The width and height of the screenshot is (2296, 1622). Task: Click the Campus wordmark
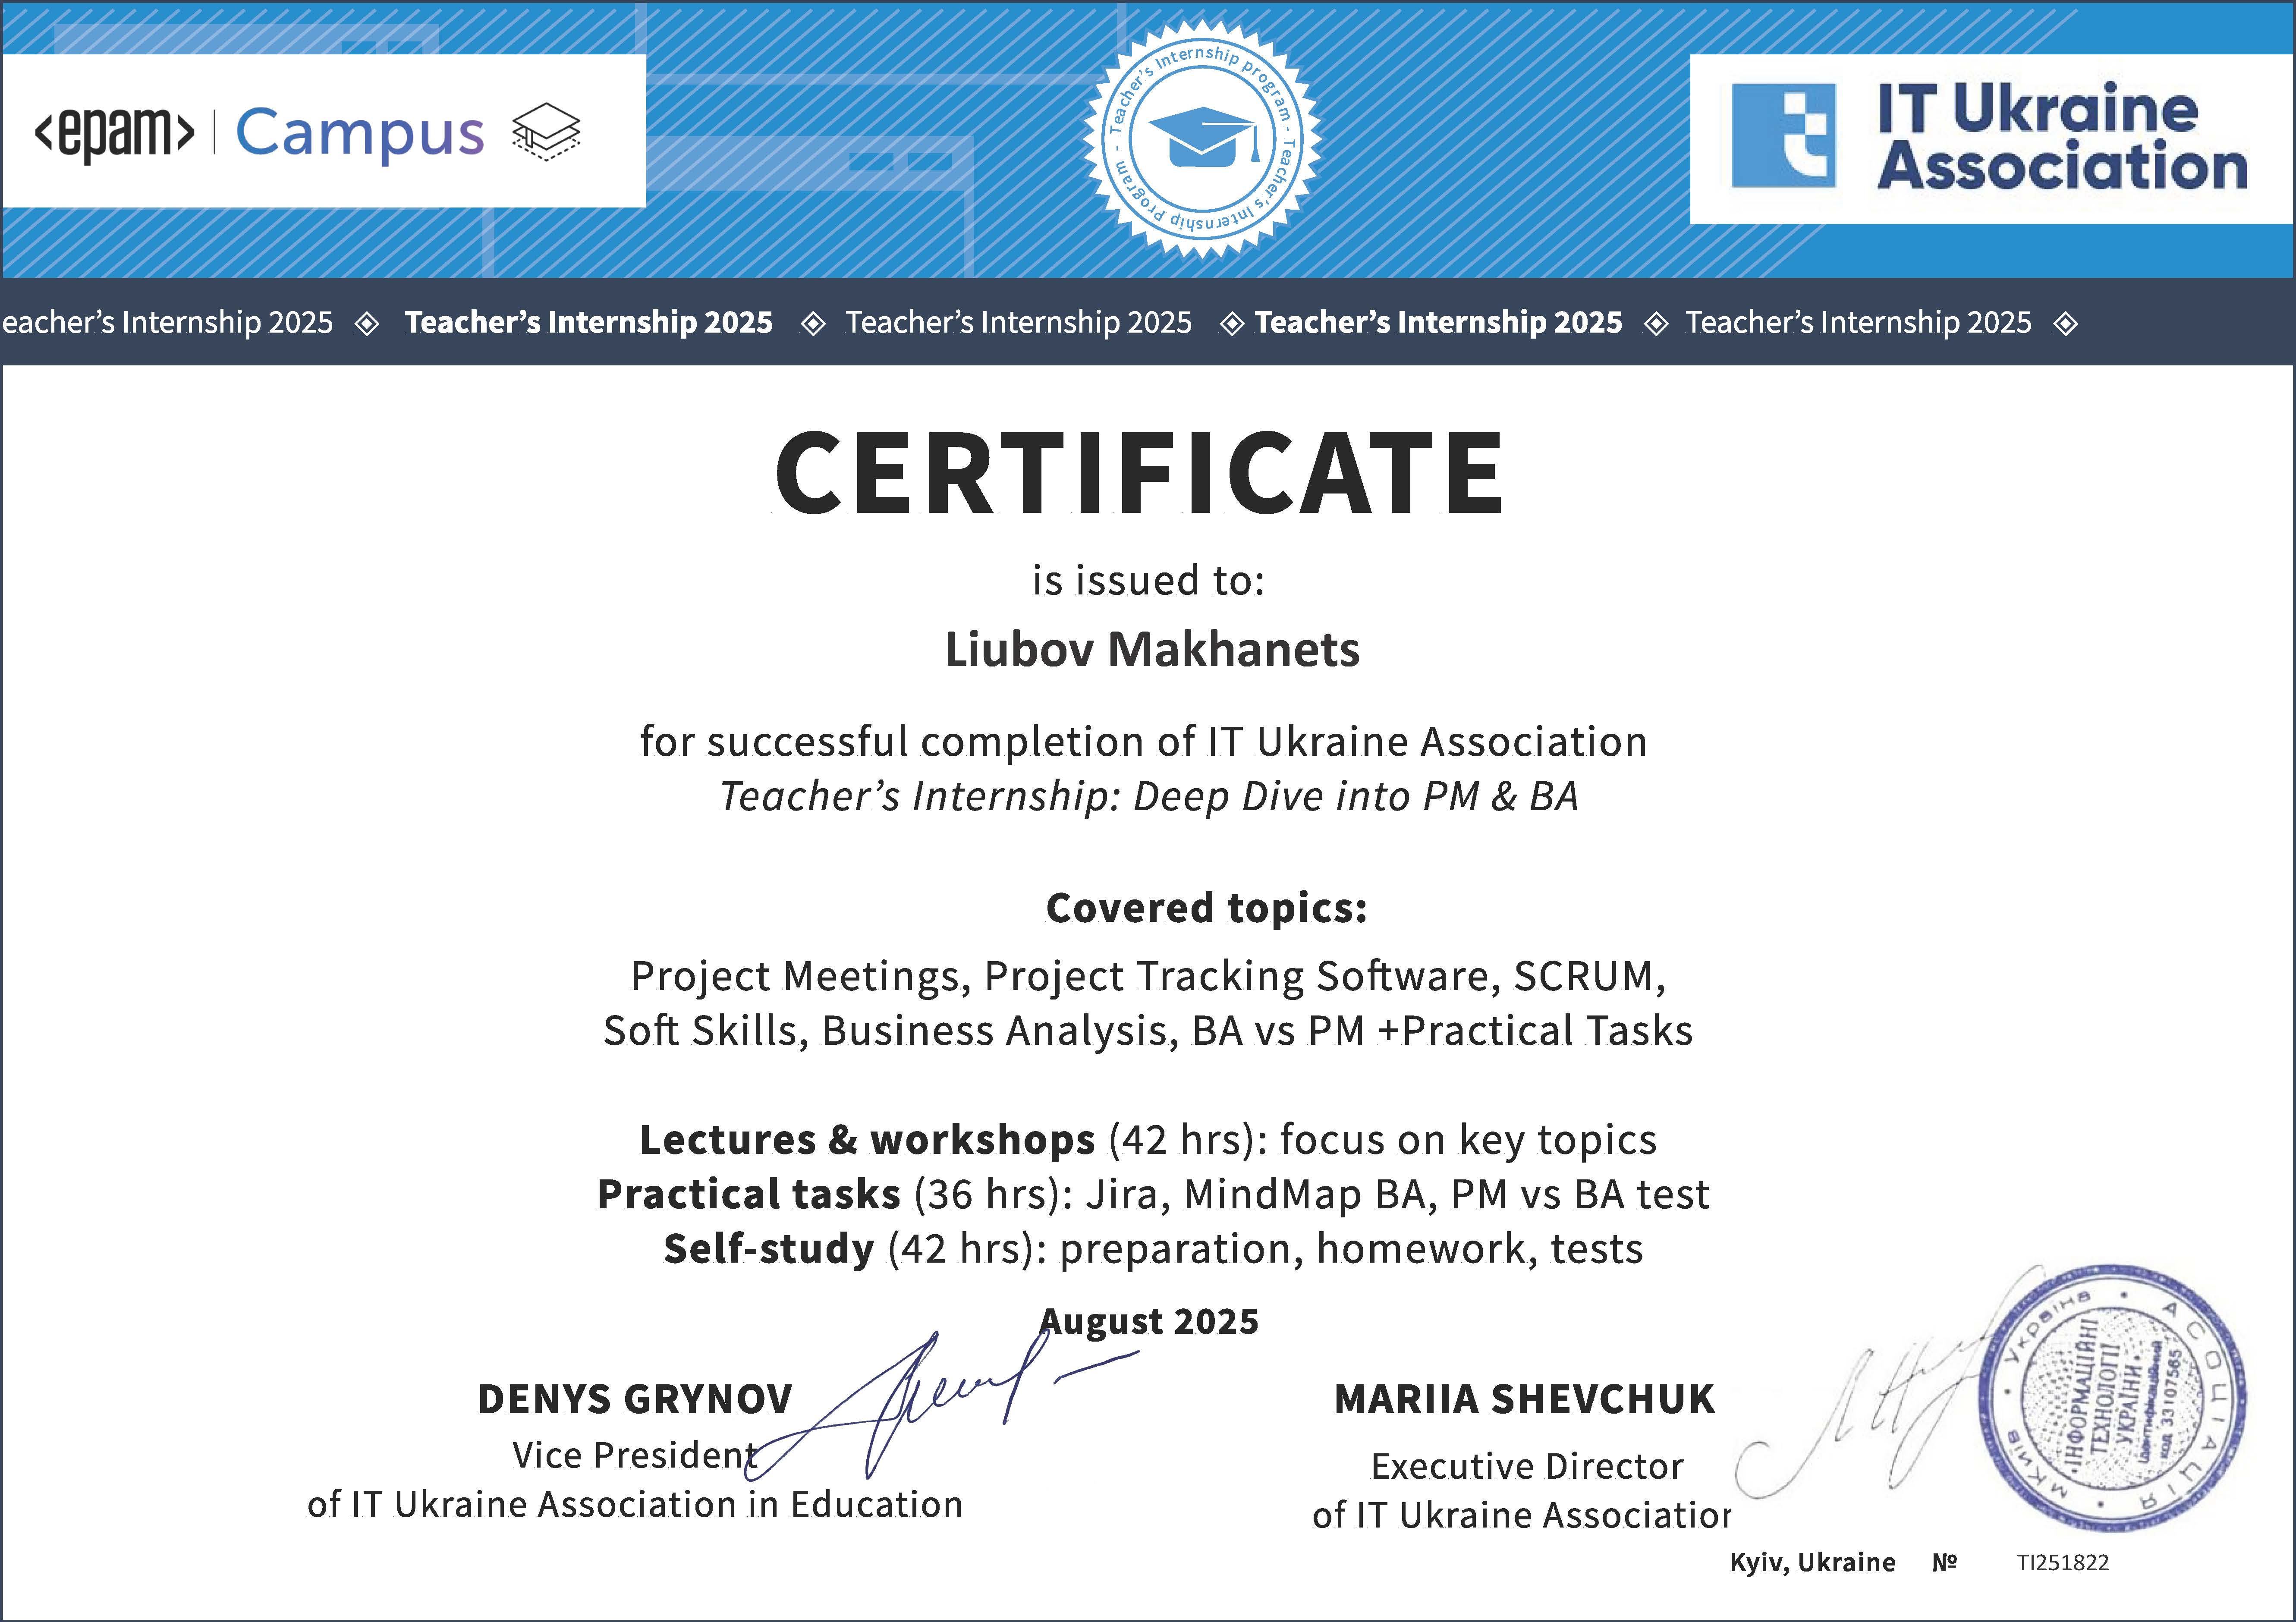[360, 133]
